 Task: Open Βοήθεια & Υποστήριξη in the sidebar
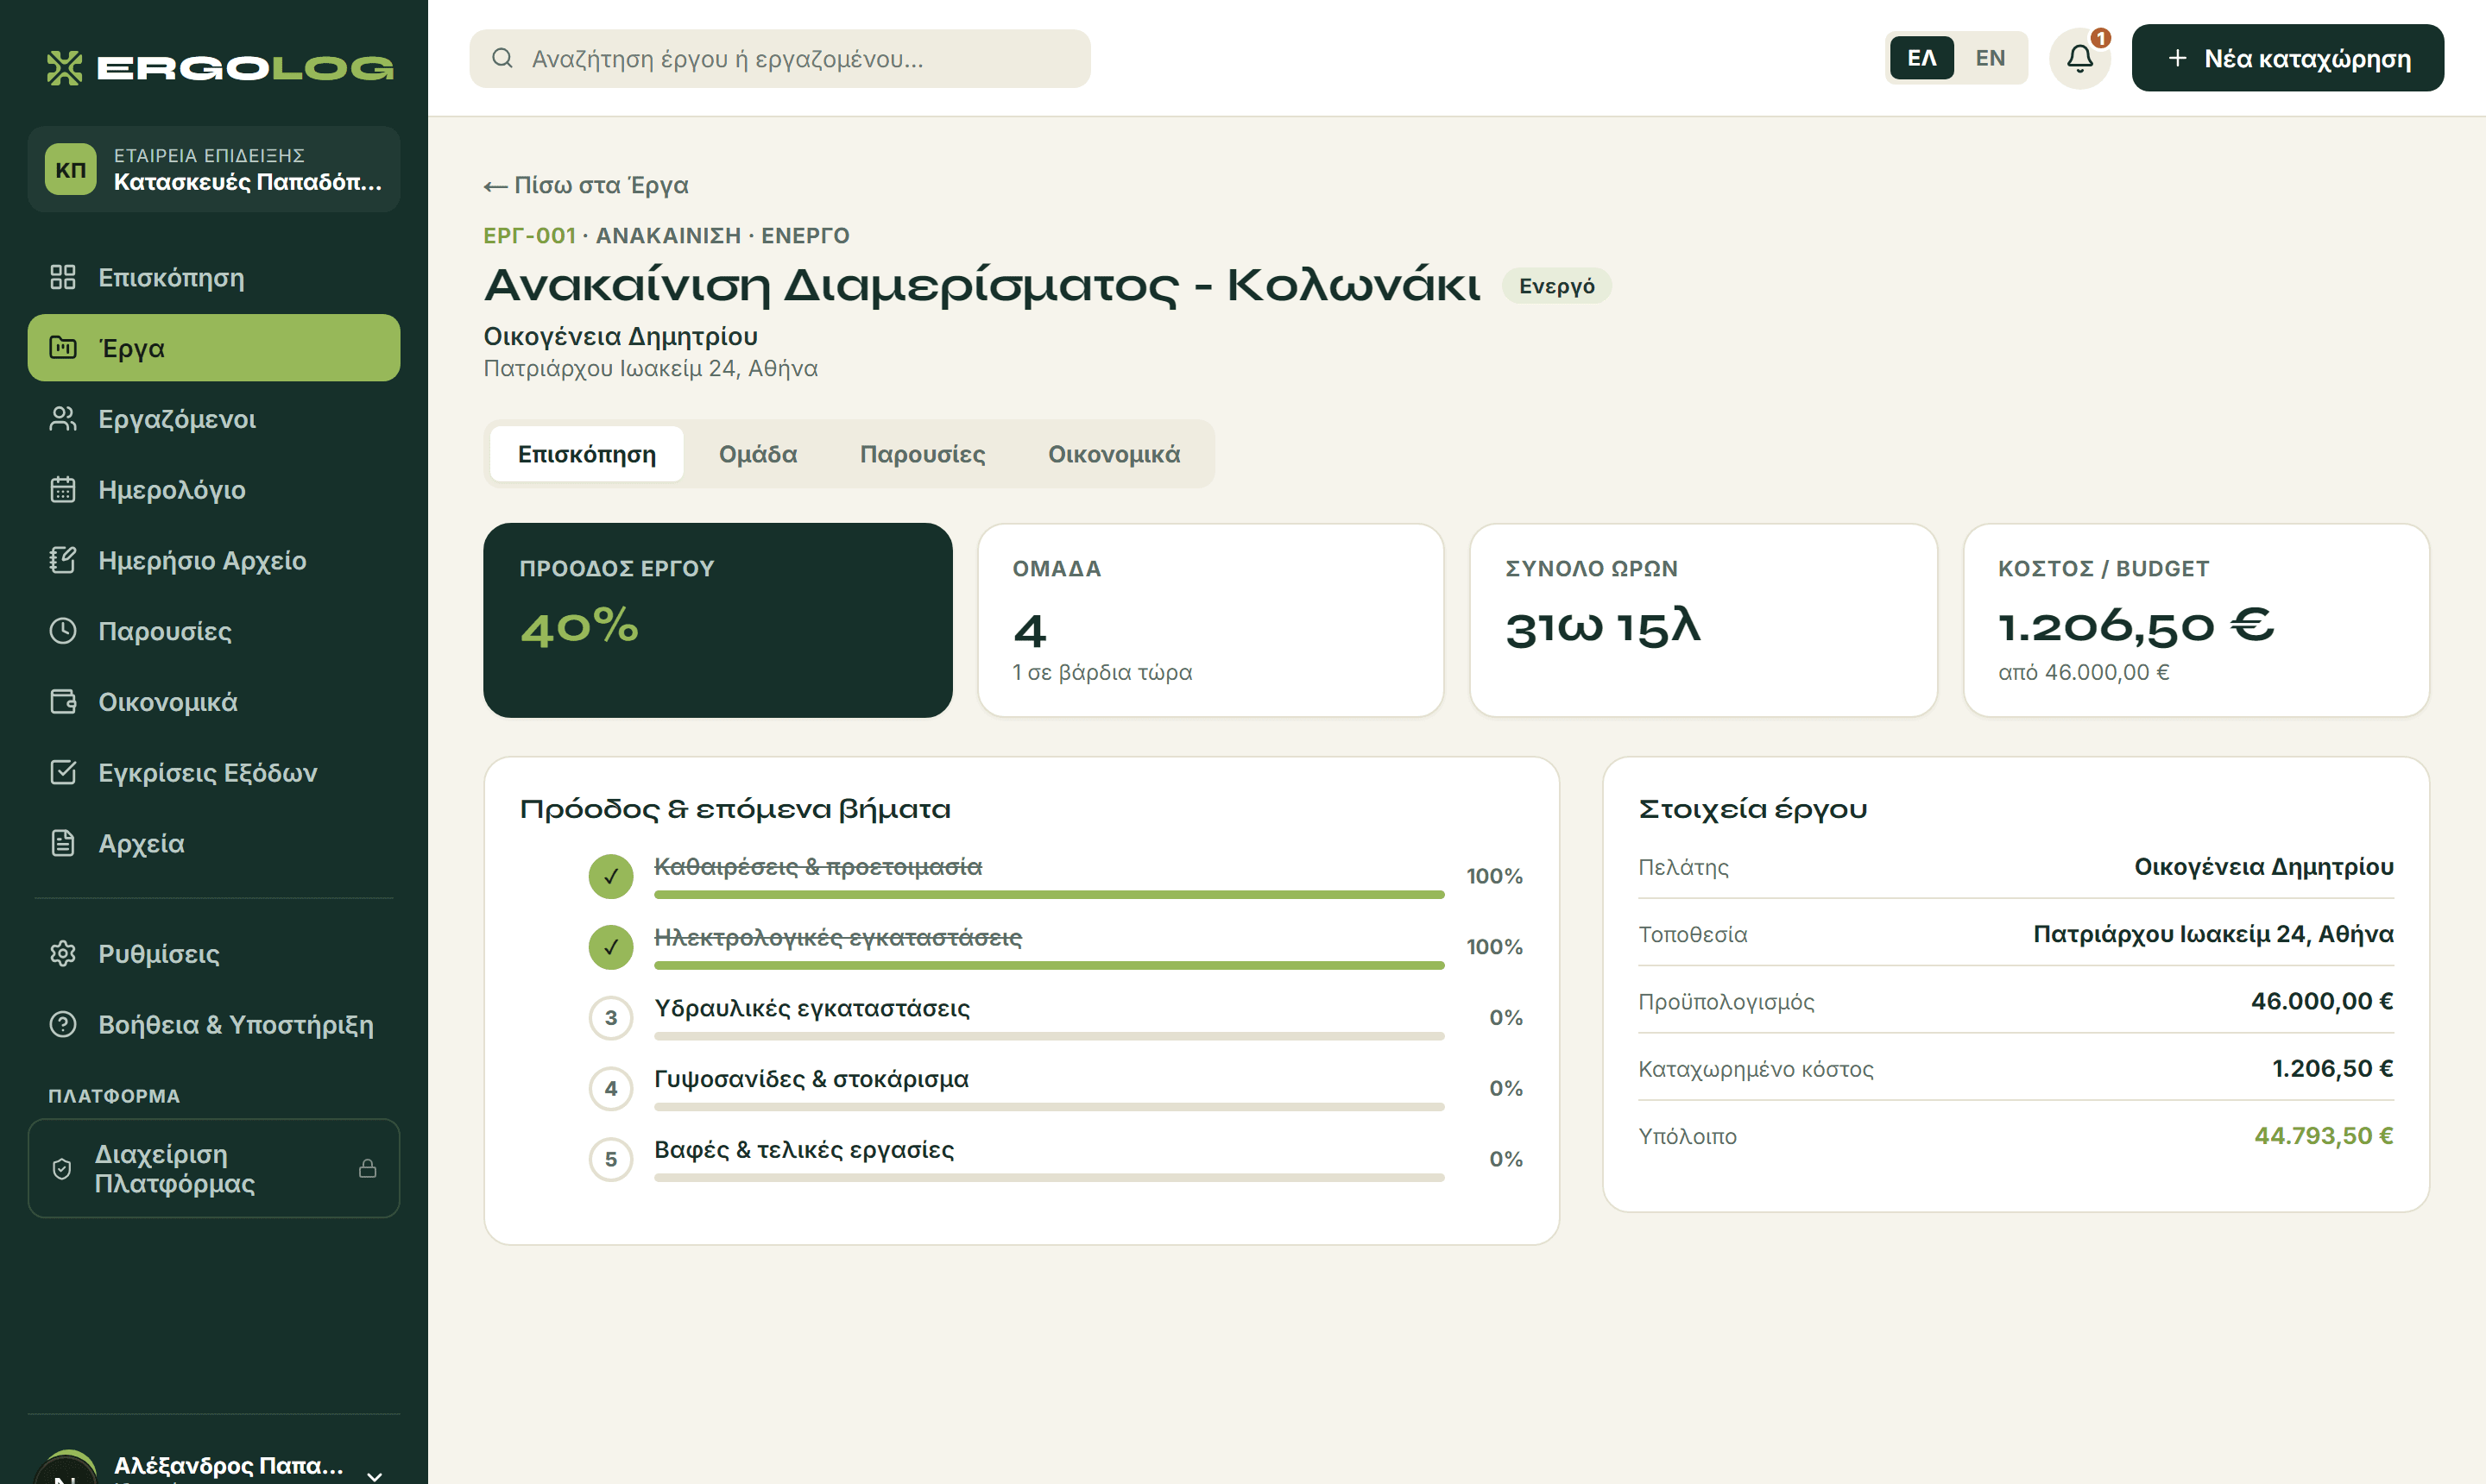[x=214, y=1024]
